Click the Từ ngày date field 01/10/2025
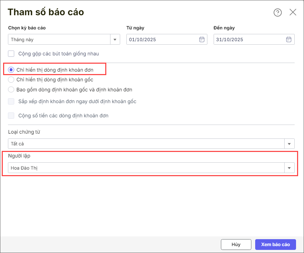Viewport: 304px width, 253px height. pyautogui.click(x=162, y=39)
